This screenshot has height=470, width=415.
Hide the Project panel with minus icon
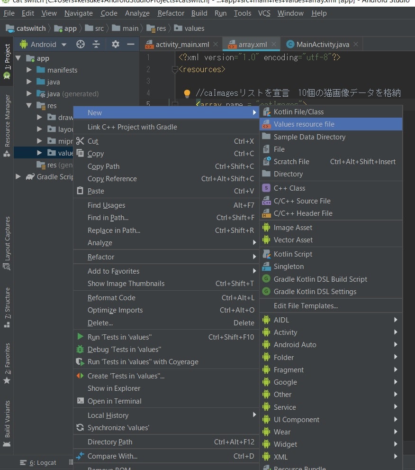[131, 45]
